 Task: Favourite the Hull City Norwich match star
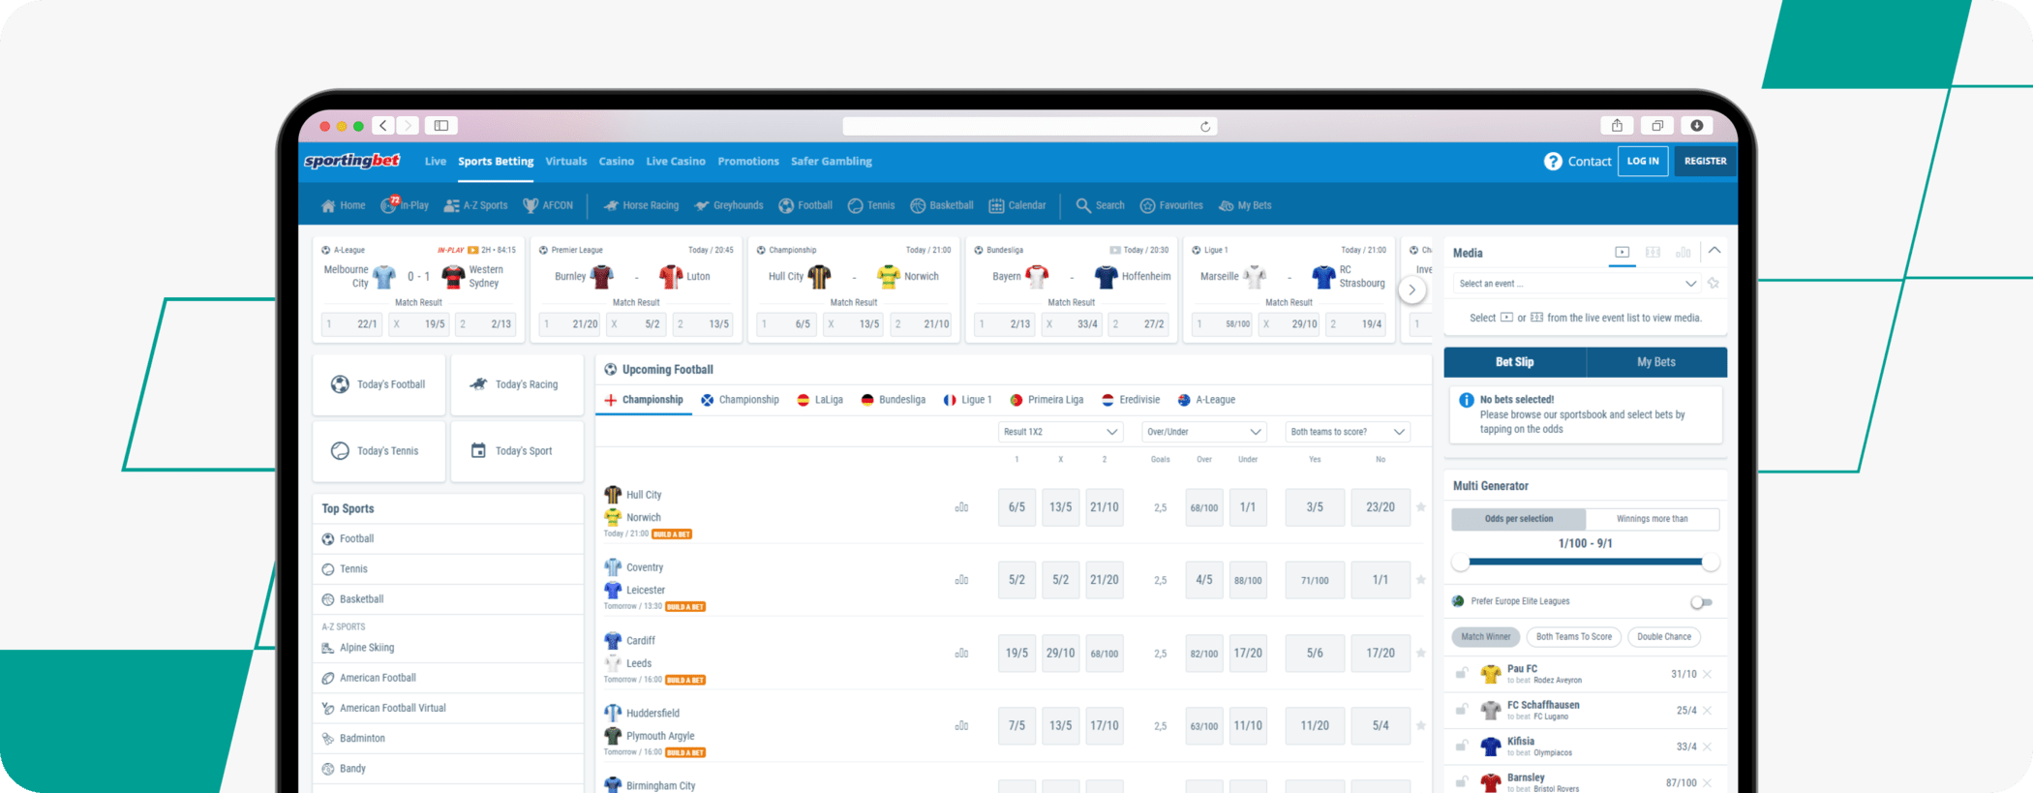click(1421, 507)
